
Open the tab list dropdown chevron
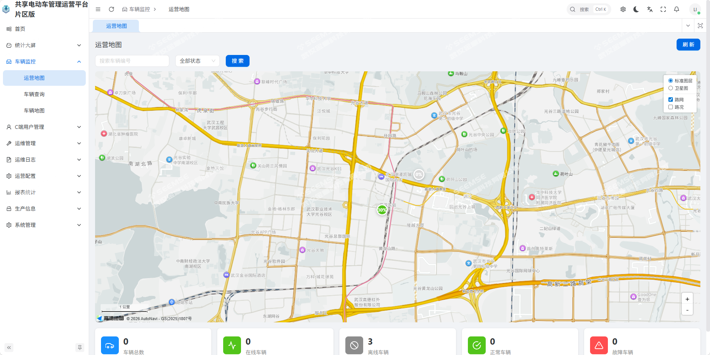pyautogui.click(x=688, y=26)
